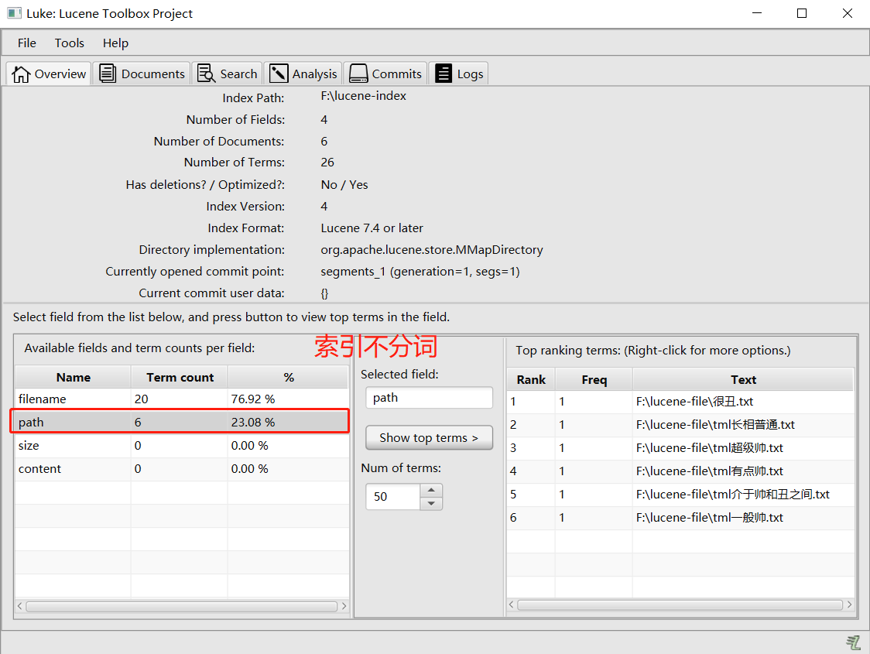The height and width of the screenshot is (654, 870).
Task: Click the segments_1 commit point value
Action: [x=420, y=271]
